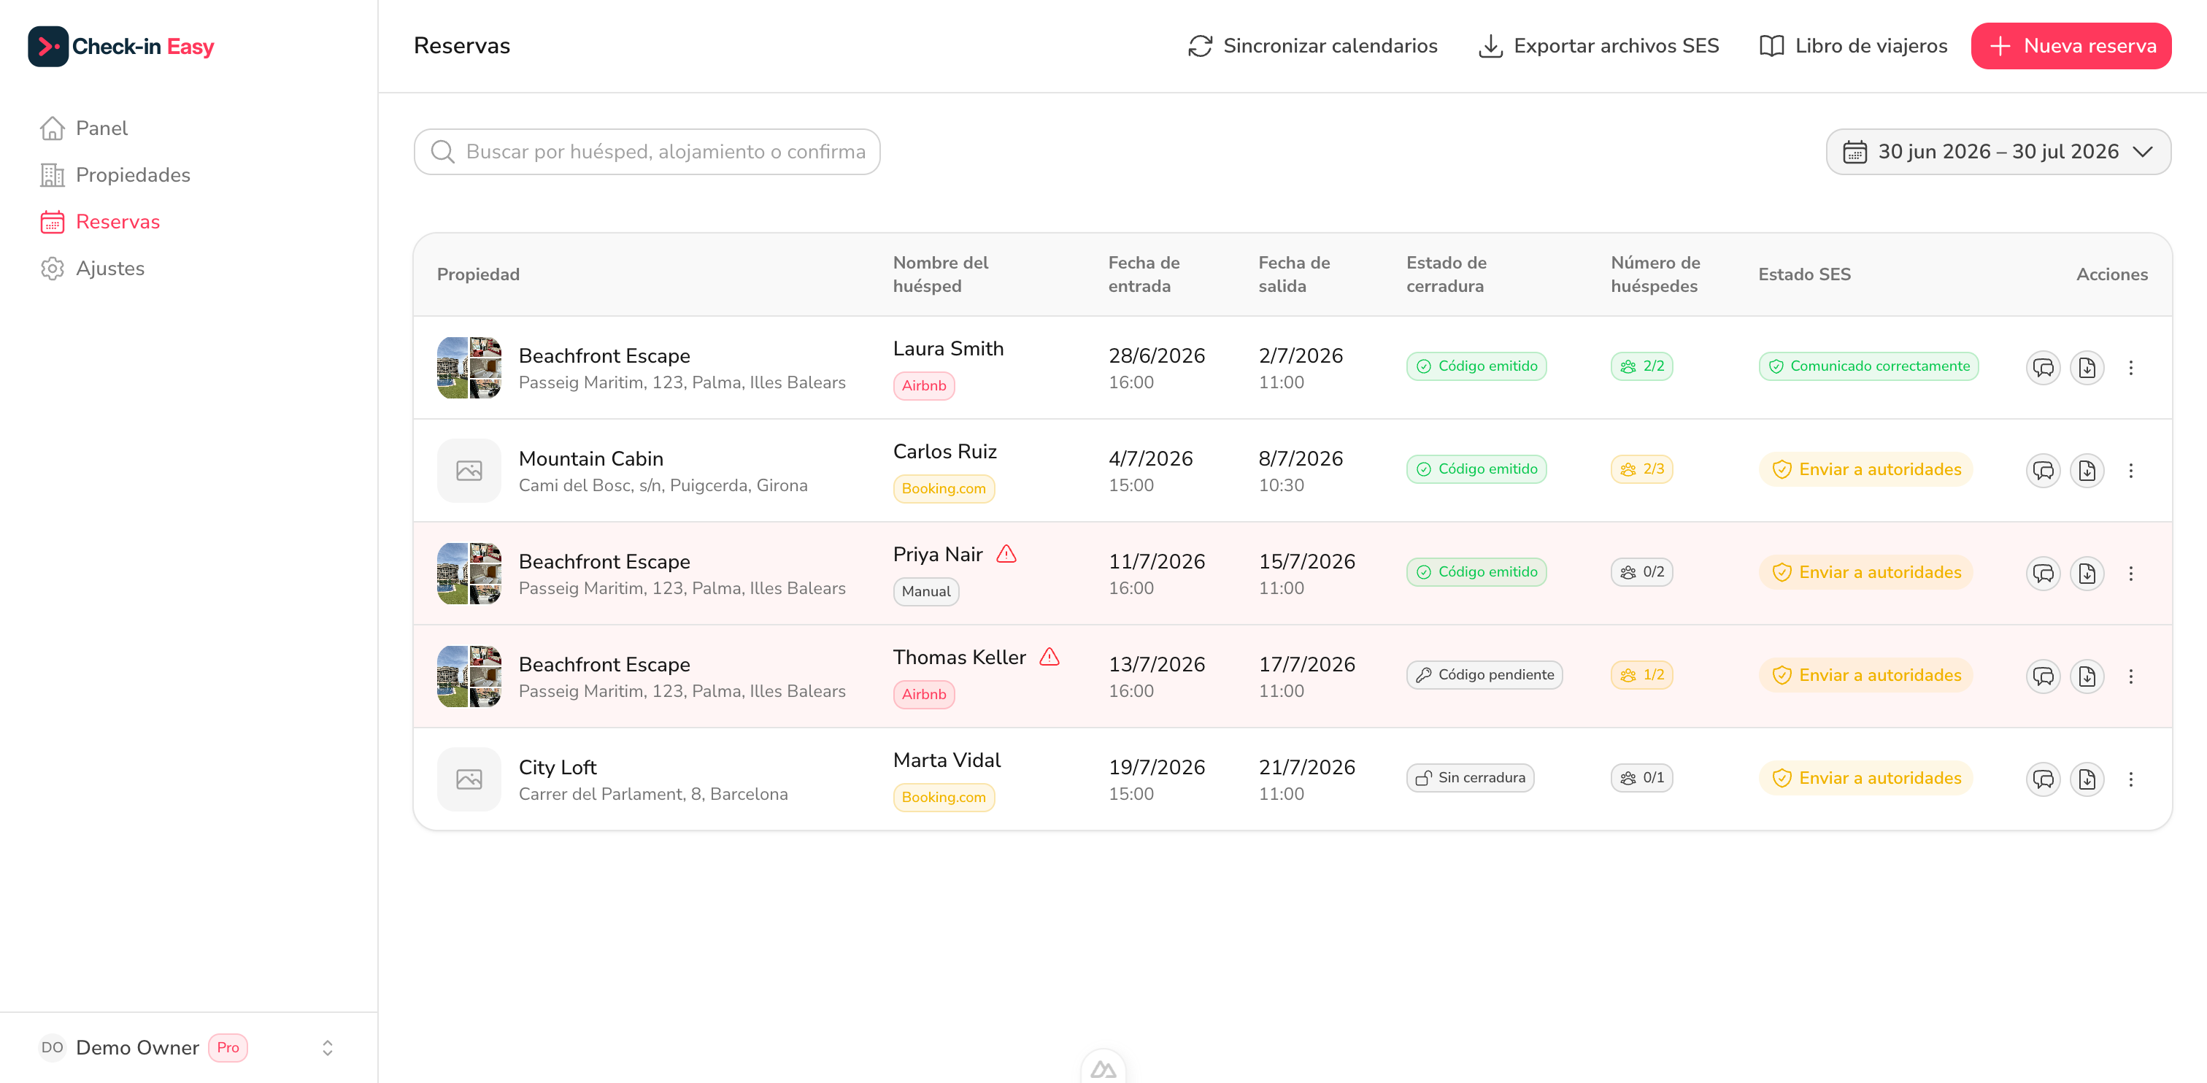Open more actions menu for Laura Smith row
The width and height of the screenshot is (2207, 1083).
pyautogui.click(x=2131, y=368)
